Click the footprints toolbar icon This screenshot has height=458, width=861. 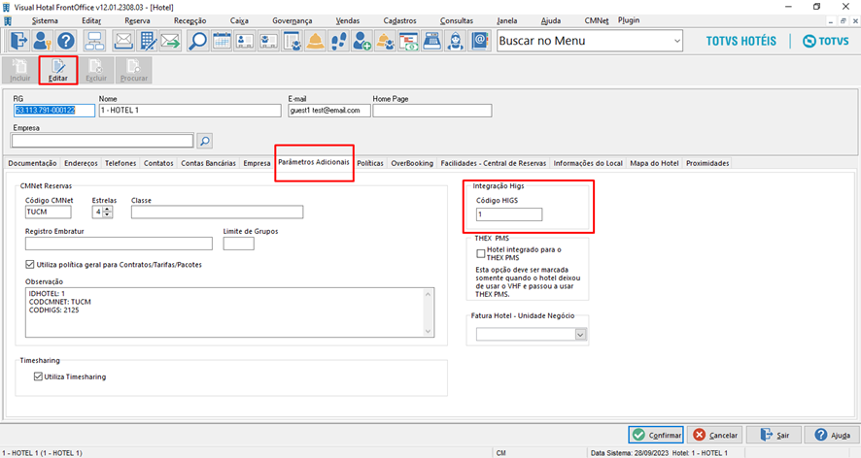tap(339, 41)
